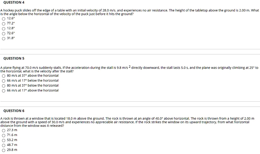Select the 27.3 m answer
The height and width of the screenshot is (154, 260).
(x=4, y=130)
